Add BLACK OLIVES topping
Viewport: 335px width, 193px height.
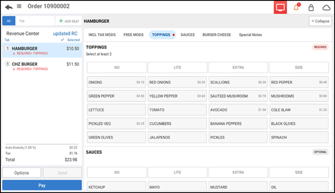[299, 123]
